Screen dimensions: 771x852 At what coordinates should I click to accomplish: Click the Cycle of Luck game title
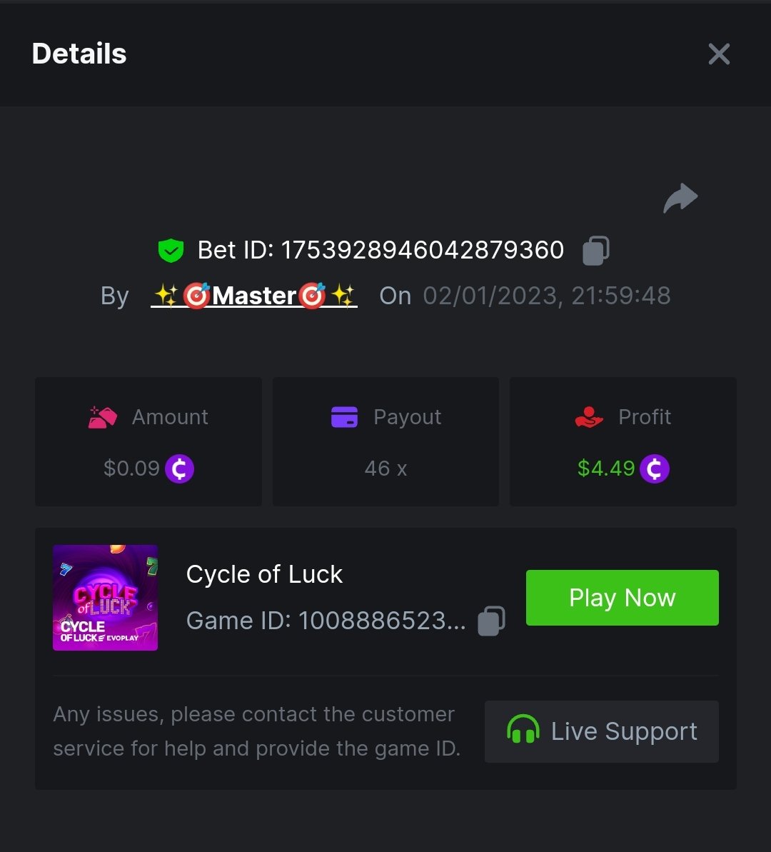[264, 574]
